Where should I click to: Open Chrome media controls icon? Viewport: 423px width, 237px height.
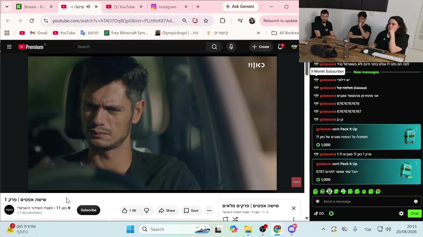click(240, 21)
